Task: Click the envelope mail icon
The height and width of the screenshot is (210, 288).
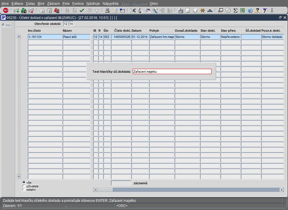Action: tap(122, 11)
